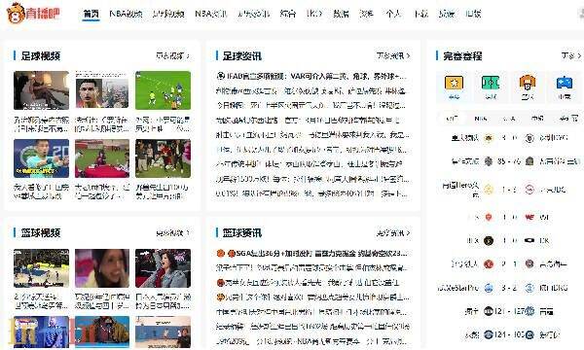Click away team logo in 85 - 76 row
The image size is (584, 350).
click(529, 161)
